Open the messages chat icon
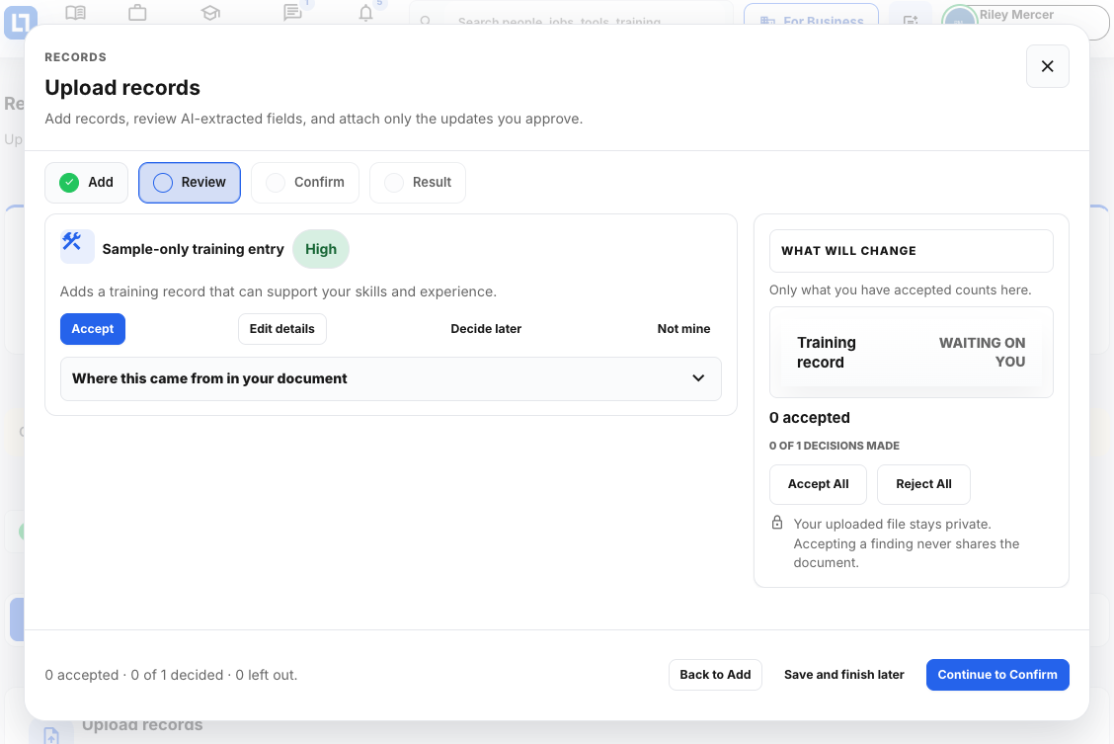The image size is (1114, 744). 292,13
